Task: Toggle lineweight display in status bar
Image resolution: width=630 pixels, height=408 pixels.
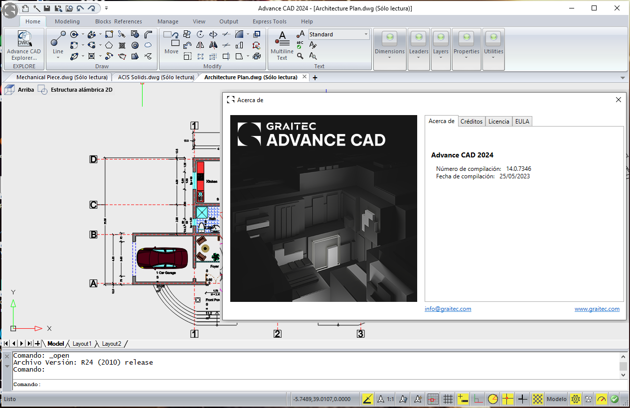Action: (463, 399)
